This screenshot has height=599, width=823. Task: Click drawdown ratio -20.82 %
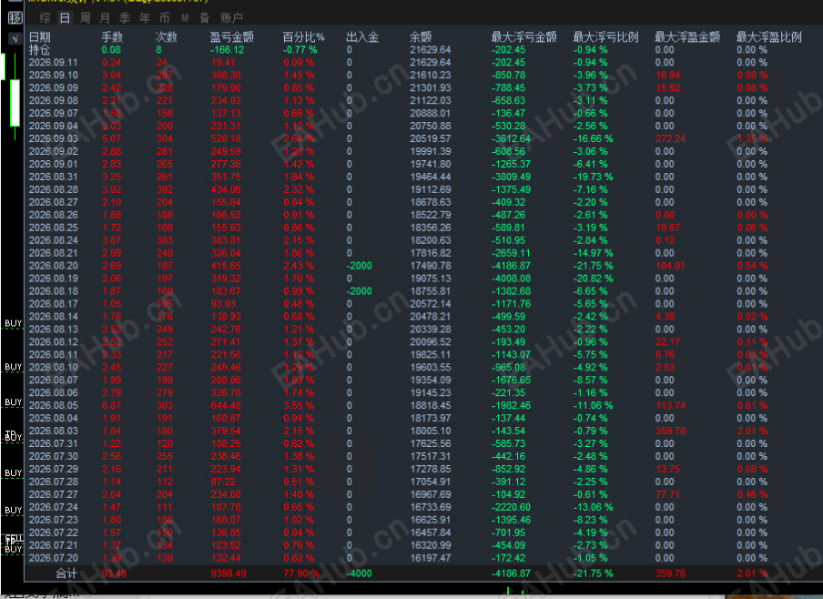pyautogui.click(x=593, y=279)
